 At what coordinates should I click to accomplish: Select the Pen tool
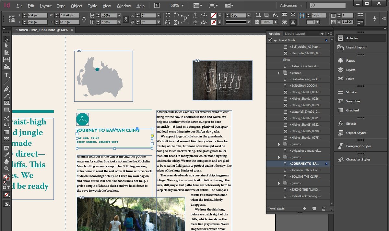(x=6, y=89)
